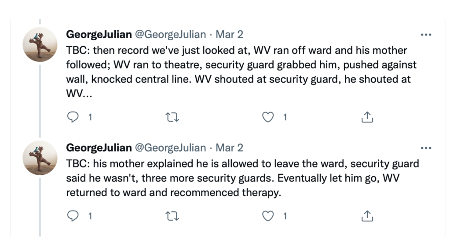
Task: Open the more options menu on second tweet
Action: 426,148
